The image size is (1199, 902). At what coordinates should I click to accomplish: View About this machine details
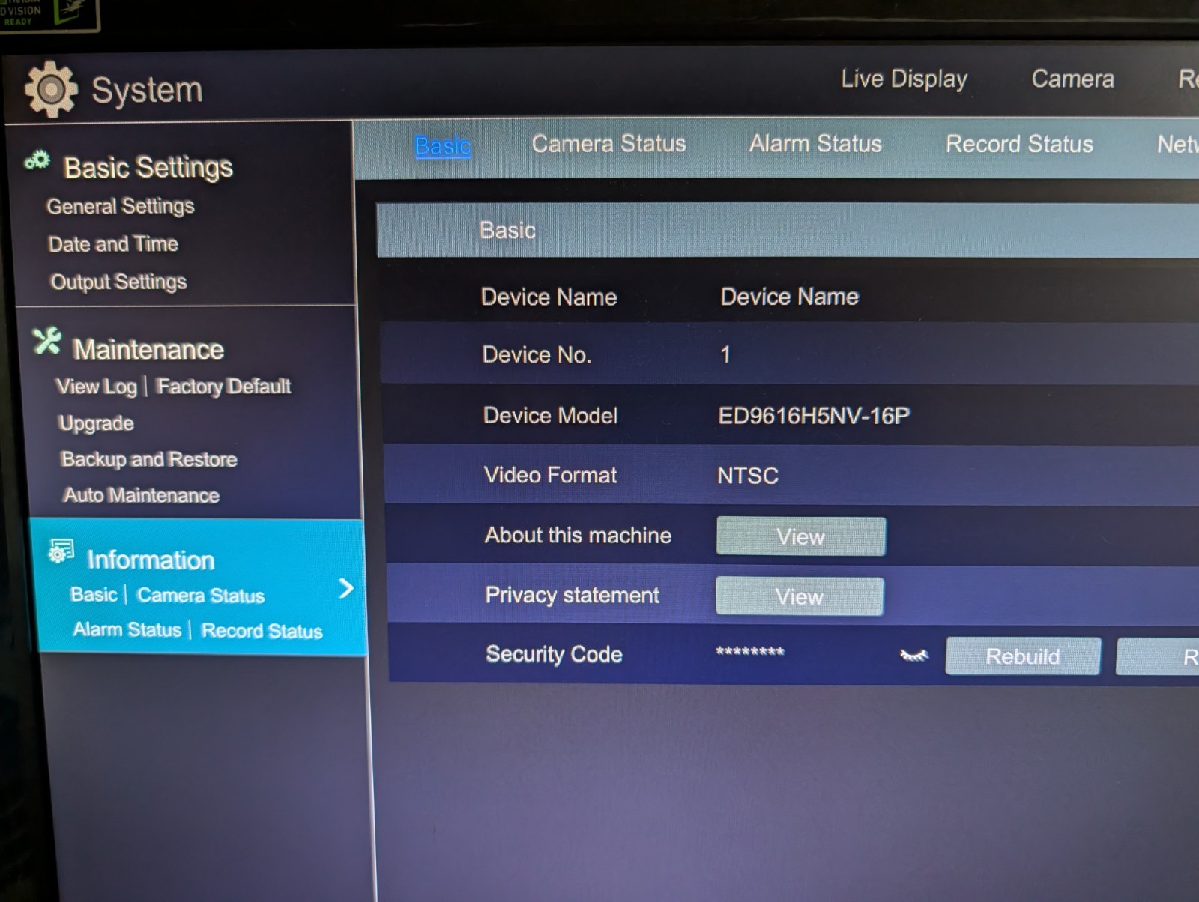[x=800, y=536]
